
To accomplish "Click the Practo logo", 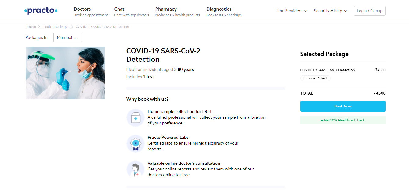I will click(x=41, y=11).
